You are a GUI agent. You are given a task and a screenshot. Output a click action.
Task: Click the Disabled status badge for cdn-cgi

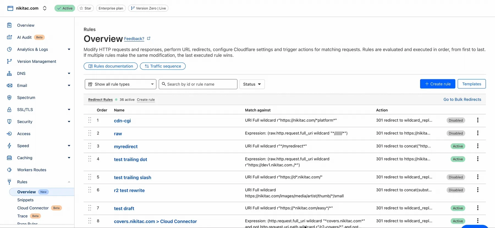456,120
